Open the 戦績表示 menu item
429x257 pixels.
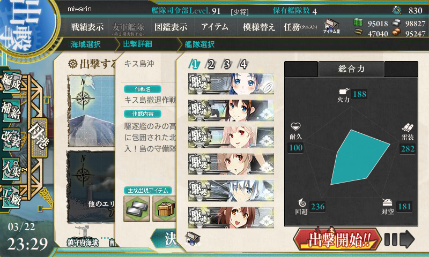click(87, 27)
